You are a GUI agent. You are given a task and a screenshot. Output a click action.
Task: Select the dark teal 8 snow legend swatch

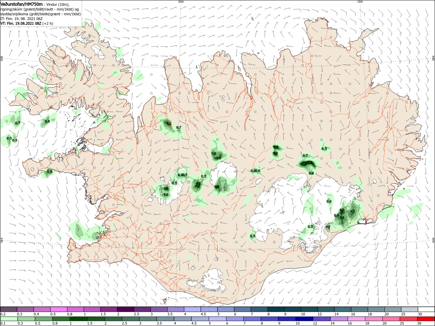click(276, 309)
